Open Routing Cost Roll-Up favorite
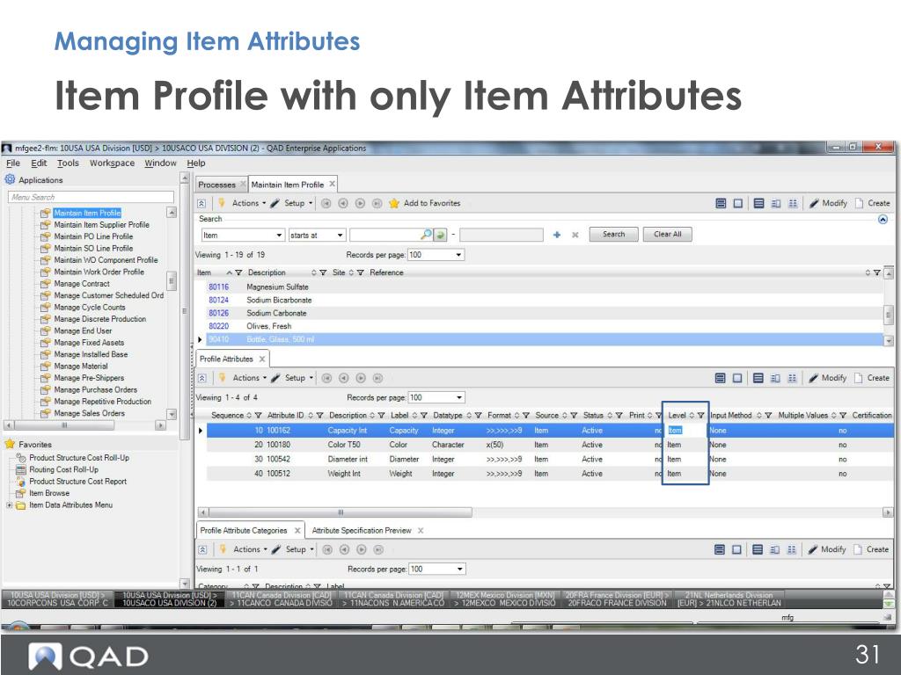Screen dimensions: 901x675 click(63, 469)
